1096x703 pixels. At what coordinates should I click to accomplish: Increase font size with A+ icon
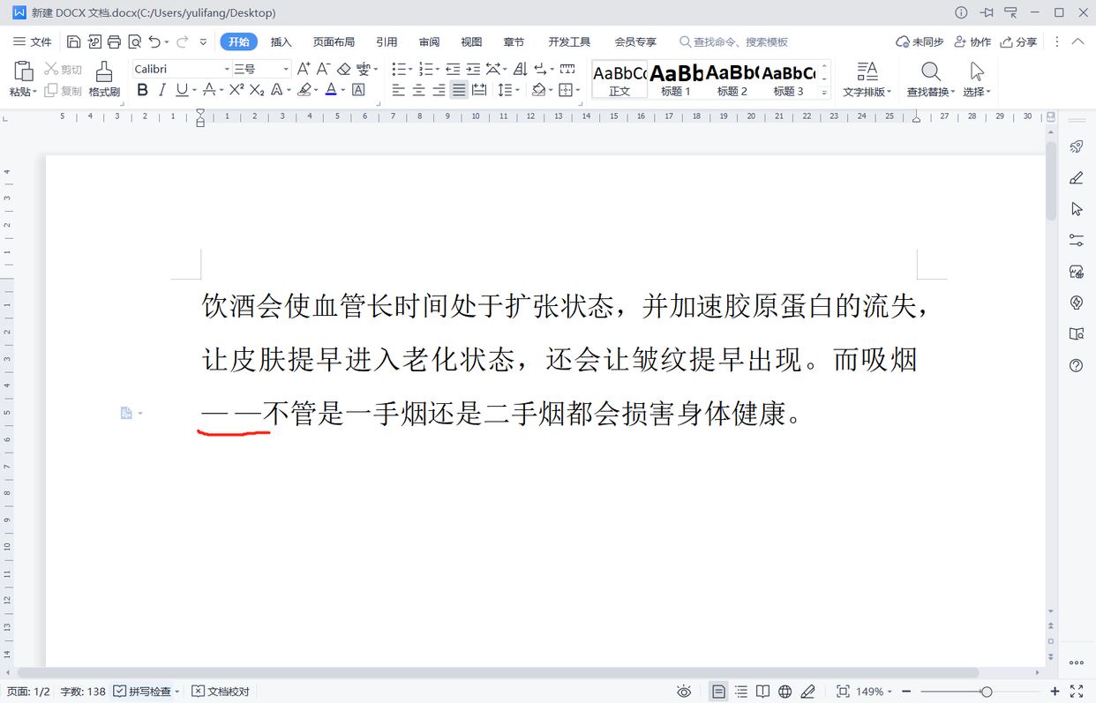(304, 69)
